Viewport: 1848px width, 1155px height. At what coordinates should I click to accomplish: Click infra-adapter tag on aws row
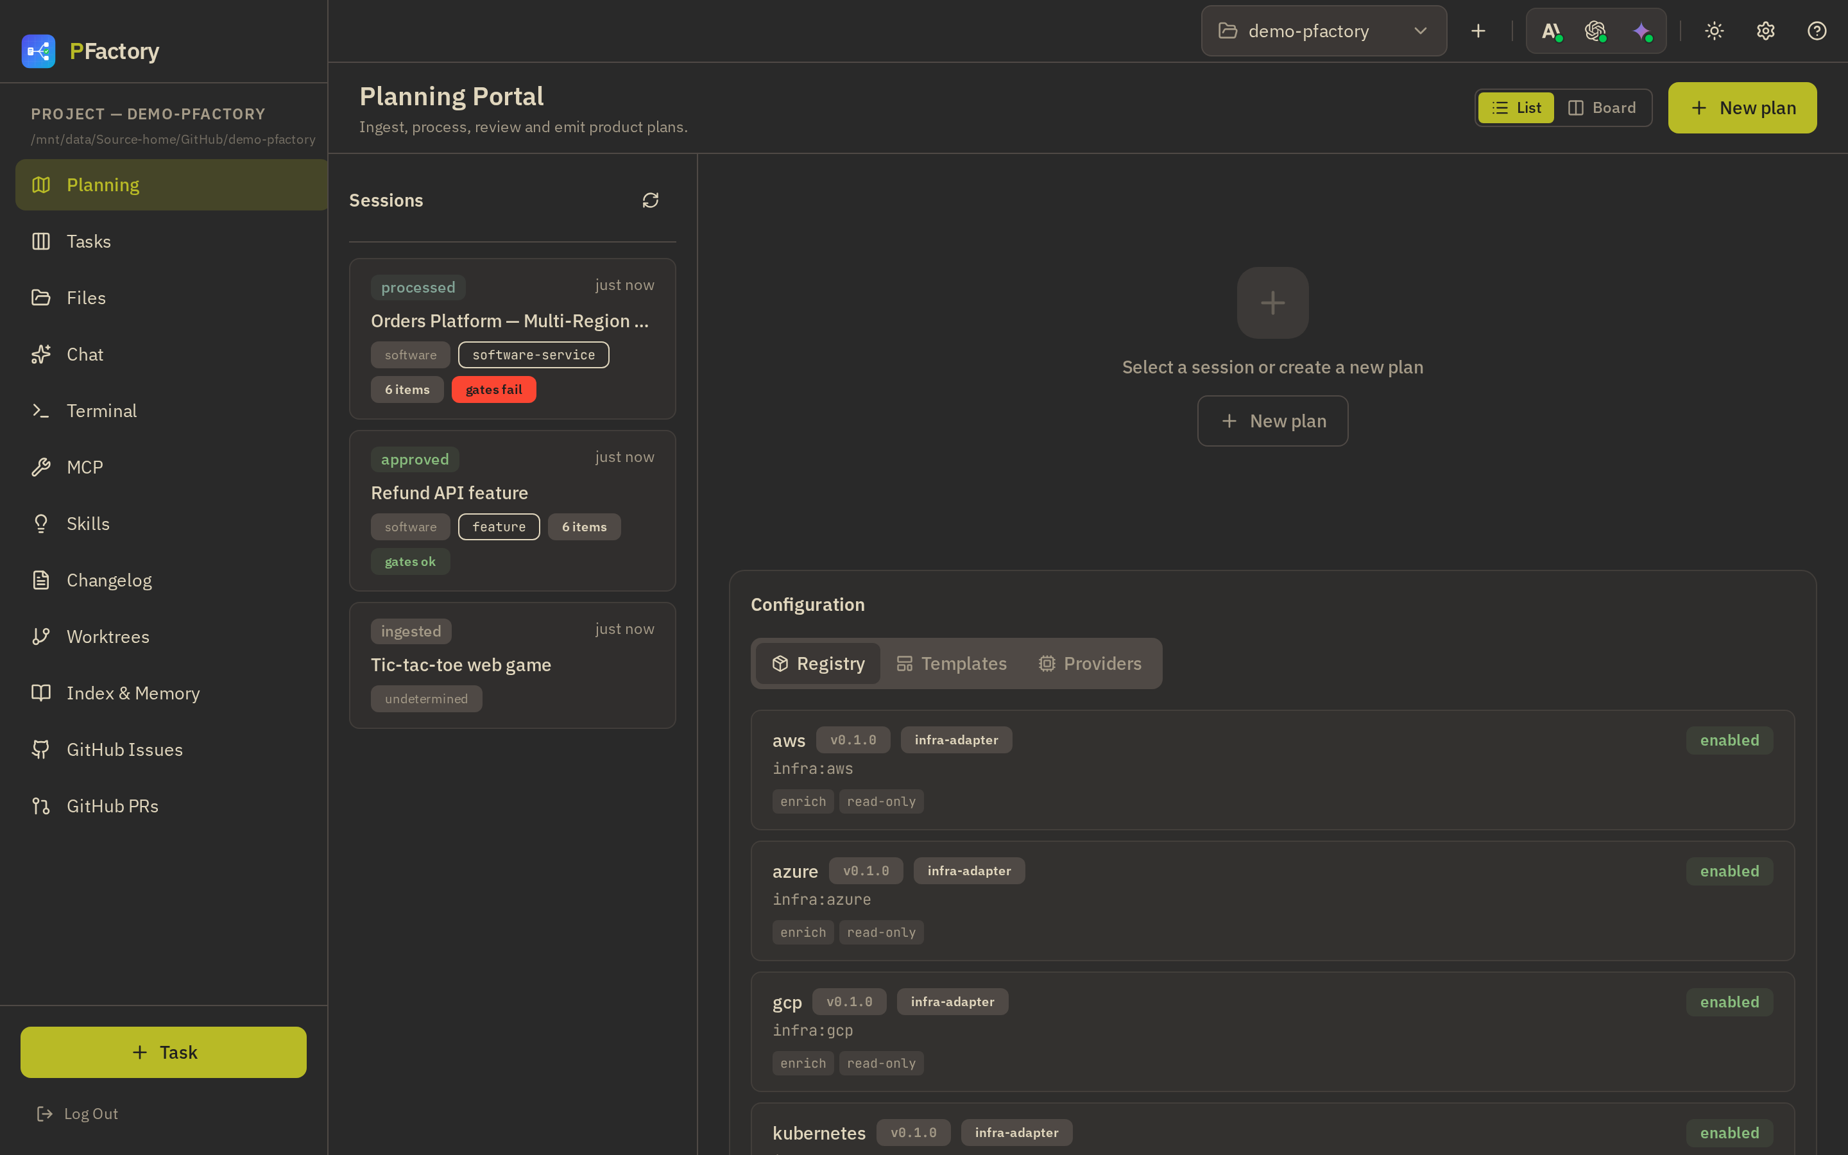(x=956, y=739)
